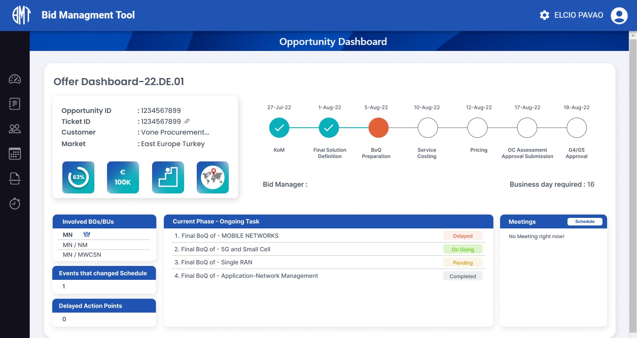Select the calendar icon in sidebar
This screenshot has width=637, height=338.
pyautogui.click(x=15, y=154)
